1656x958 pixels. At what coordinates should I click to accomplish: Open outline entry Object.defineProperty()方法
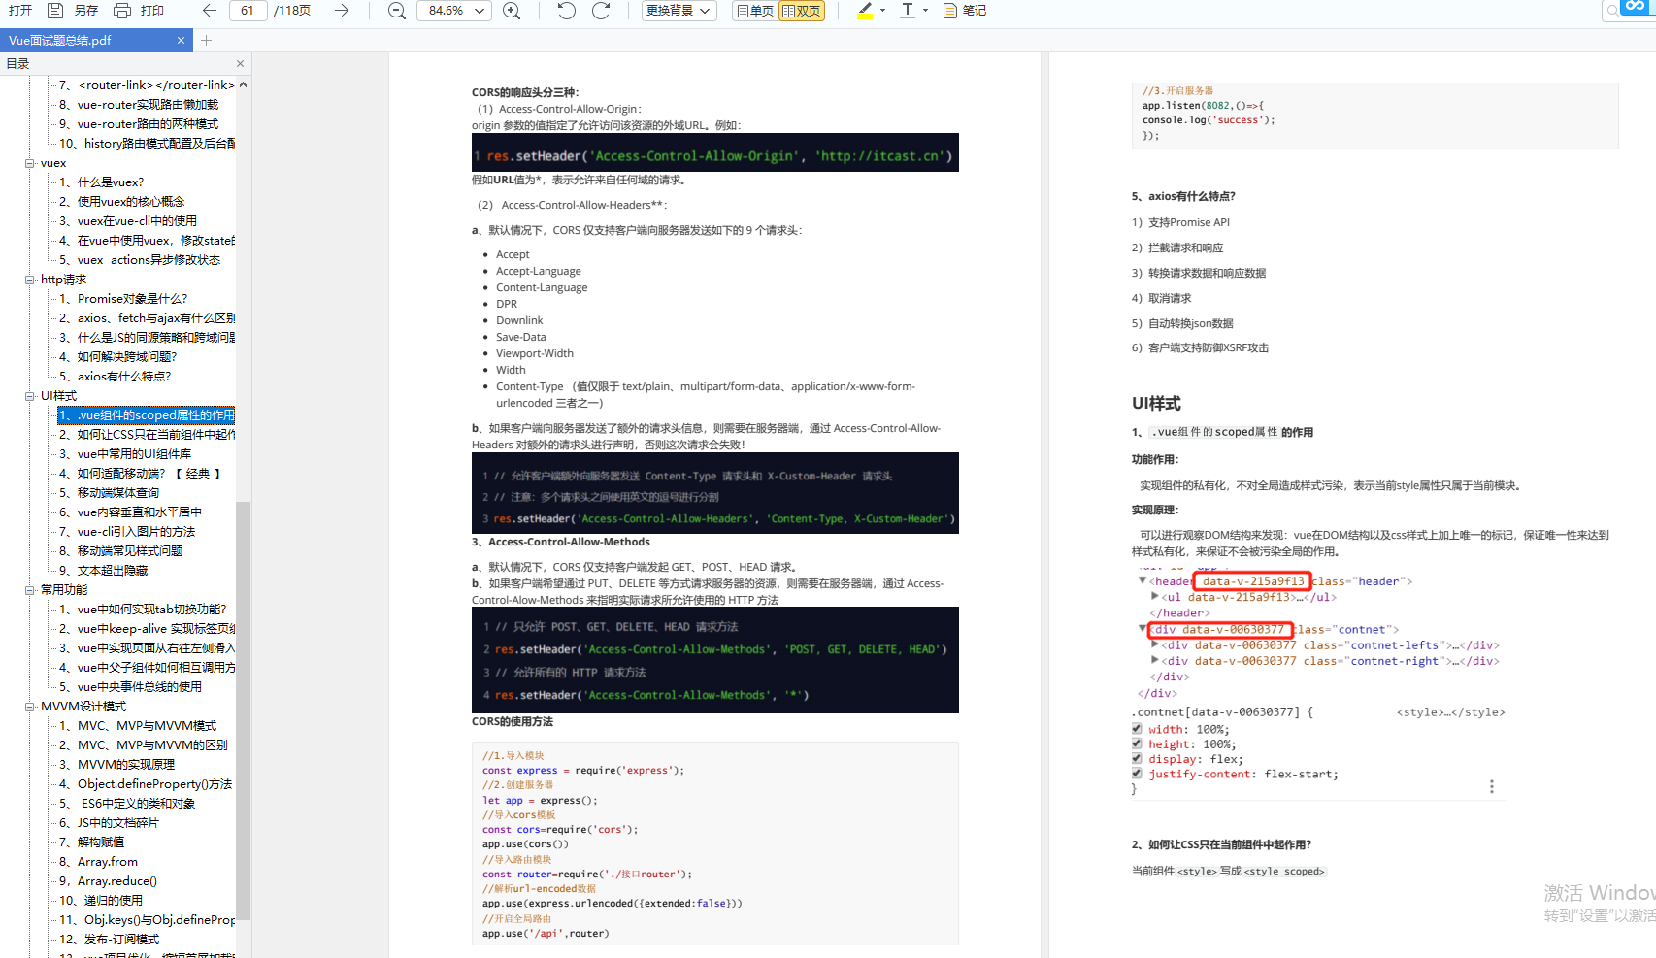[x=146, y=784]
